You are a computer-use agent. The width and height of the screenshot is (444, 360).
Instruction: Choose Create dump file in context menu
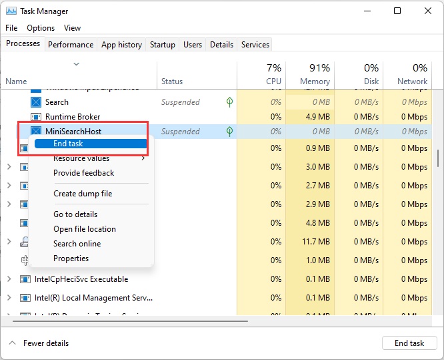click(83, 194)
